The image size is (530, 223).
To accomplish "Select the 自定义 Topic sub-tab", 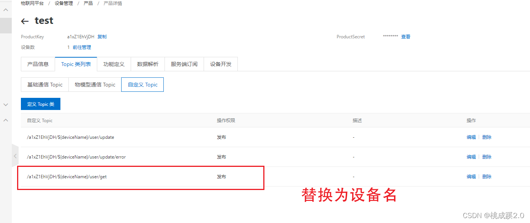I will (x=142, y=85).
